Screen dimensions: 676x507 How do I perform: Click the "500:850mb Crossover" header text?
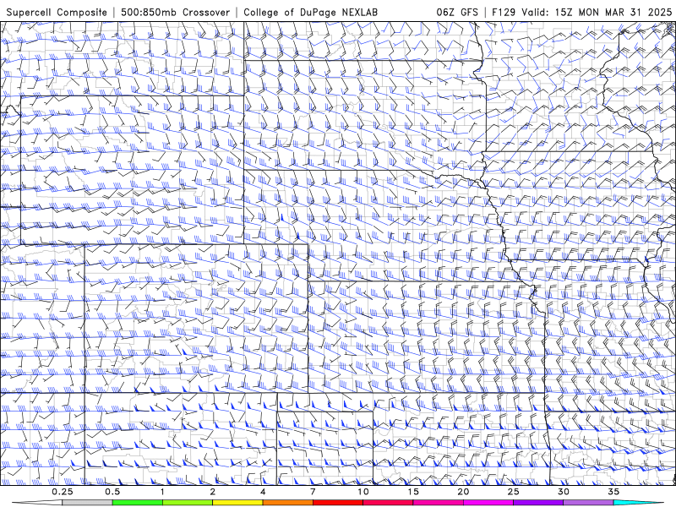pyautogui.click(x=176, y=13)
